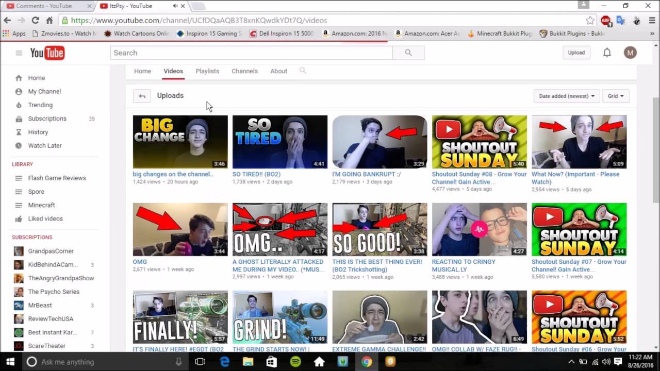Open the Grid view dropdown
This screenshot has height=371, width=660.
(x=616, y=96)
